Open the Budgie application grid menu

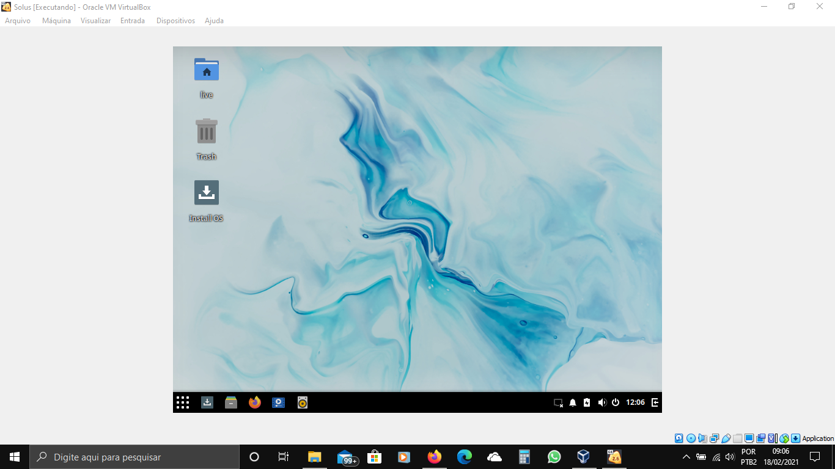(x=183, y=402)
